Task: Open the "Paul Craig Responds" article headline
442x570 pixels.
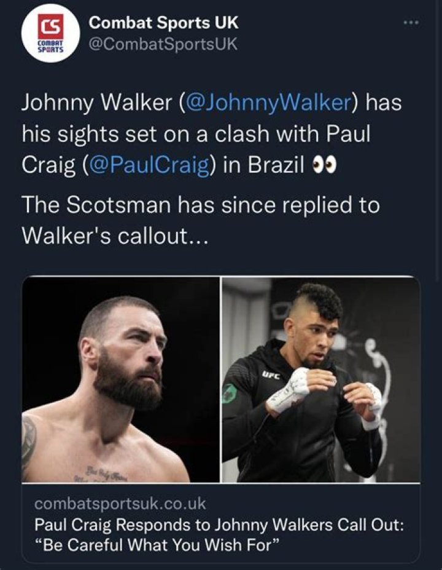Action: point(218,526)
